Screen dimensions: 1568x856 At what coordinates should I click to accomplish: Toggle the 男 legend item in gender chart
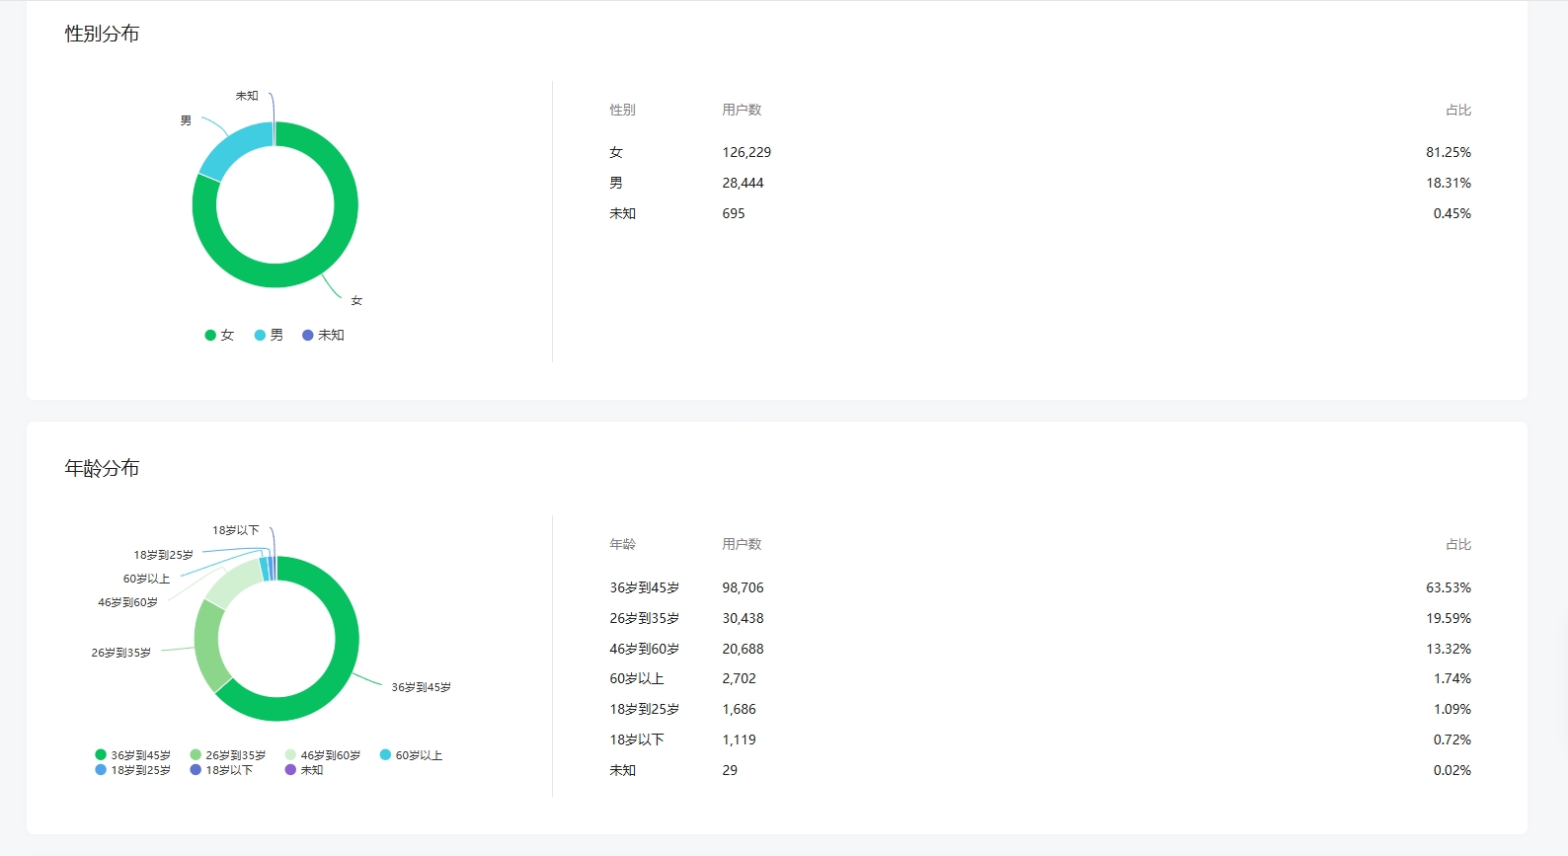click(x=269, y=336)
